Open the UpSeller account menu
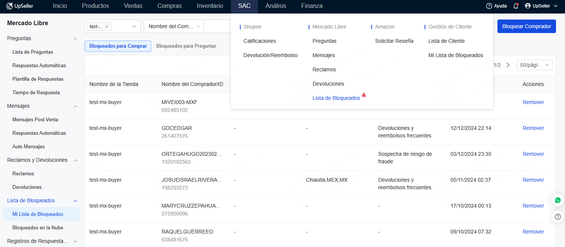 tap(541, 6)
